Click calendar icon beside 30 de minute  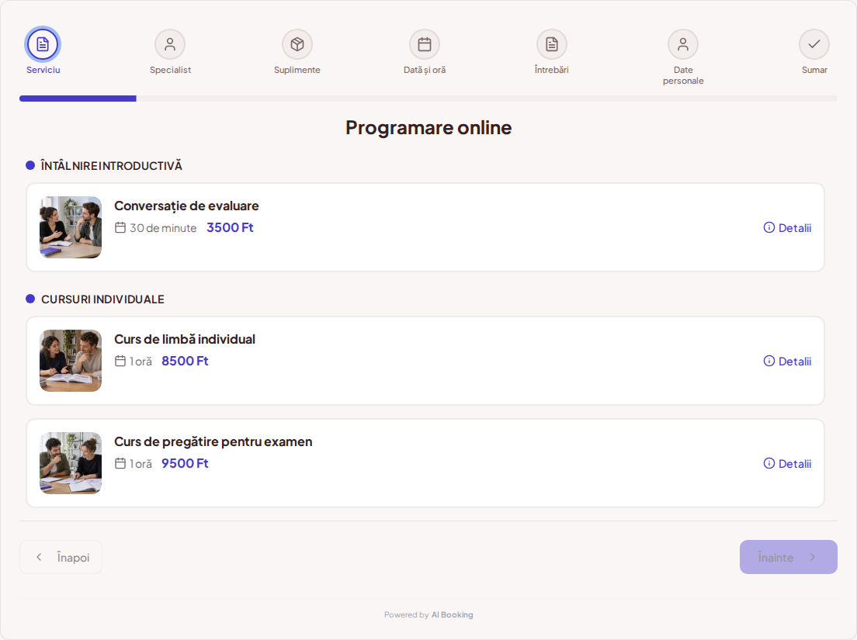coord(120,228)
